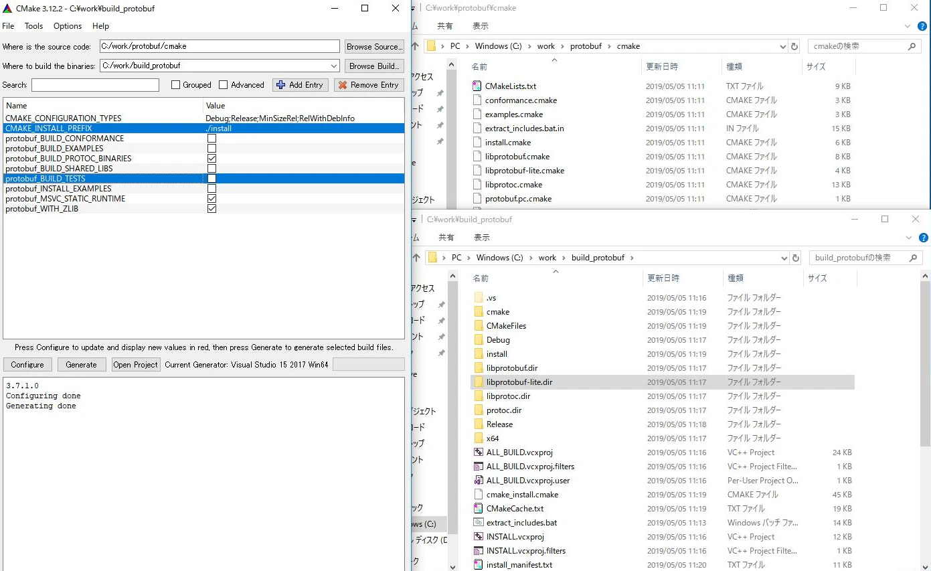The image size is (931, 571).
Task: Select the Release folder icon
Action: pos(478,424)
